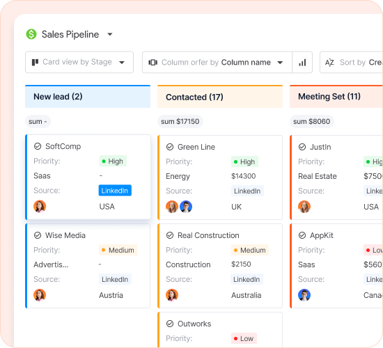Click the man avatar on Green Line card
Viewport: 383px width, 348px height.
tap(186, 207)
